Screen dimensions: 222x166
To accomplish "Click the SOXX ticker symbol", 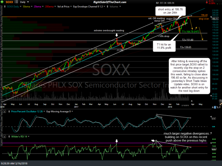I will pos(9,2).
